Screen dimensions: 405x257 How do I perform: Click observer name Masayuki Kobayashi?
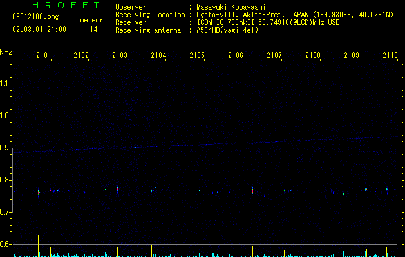tap(231, 7)
